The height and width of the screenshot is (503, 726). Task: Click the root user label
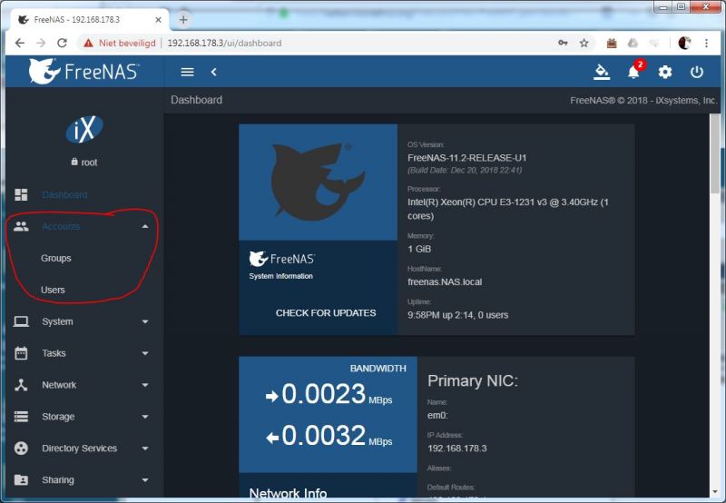(x=84, y=163)
